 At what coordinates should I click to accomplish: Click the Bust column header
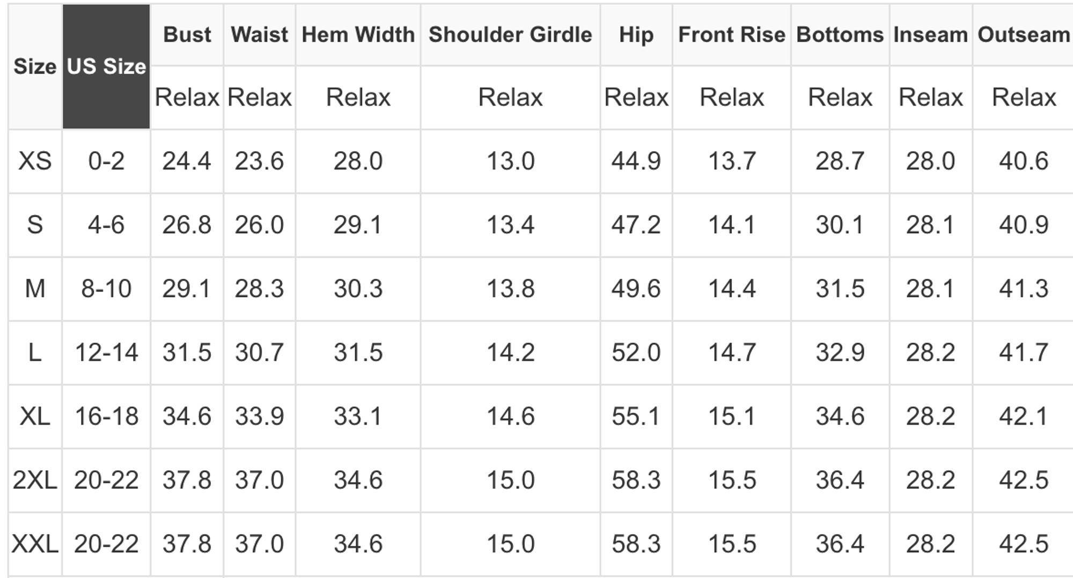point(187,35)
